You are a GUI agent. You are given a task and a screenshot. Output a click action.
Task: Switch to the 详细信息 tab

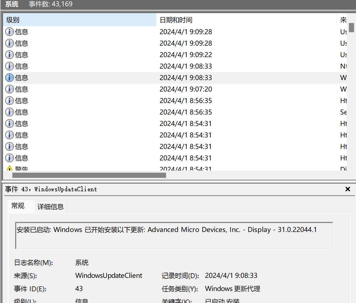point(51,207)
